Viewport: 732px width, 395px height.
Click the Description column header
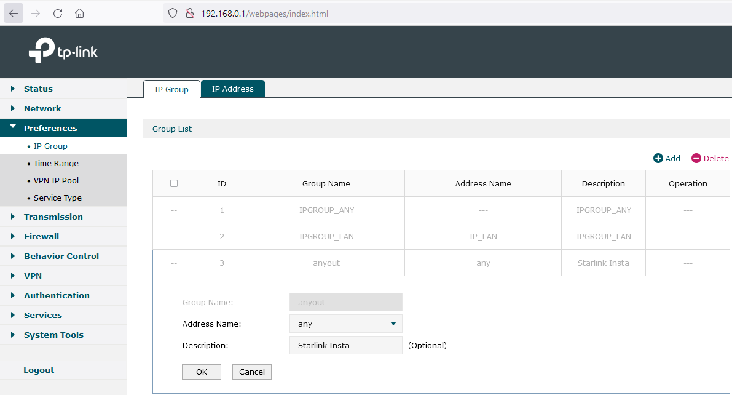click(x=603, y=183)
